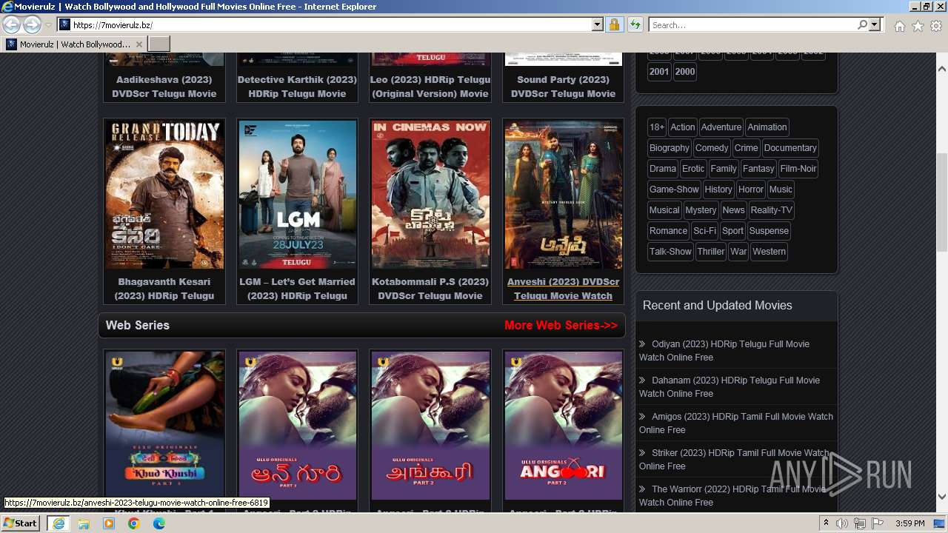948x533 pixels.
Task: Select the Action genre tag
Action: coord(683,127)
